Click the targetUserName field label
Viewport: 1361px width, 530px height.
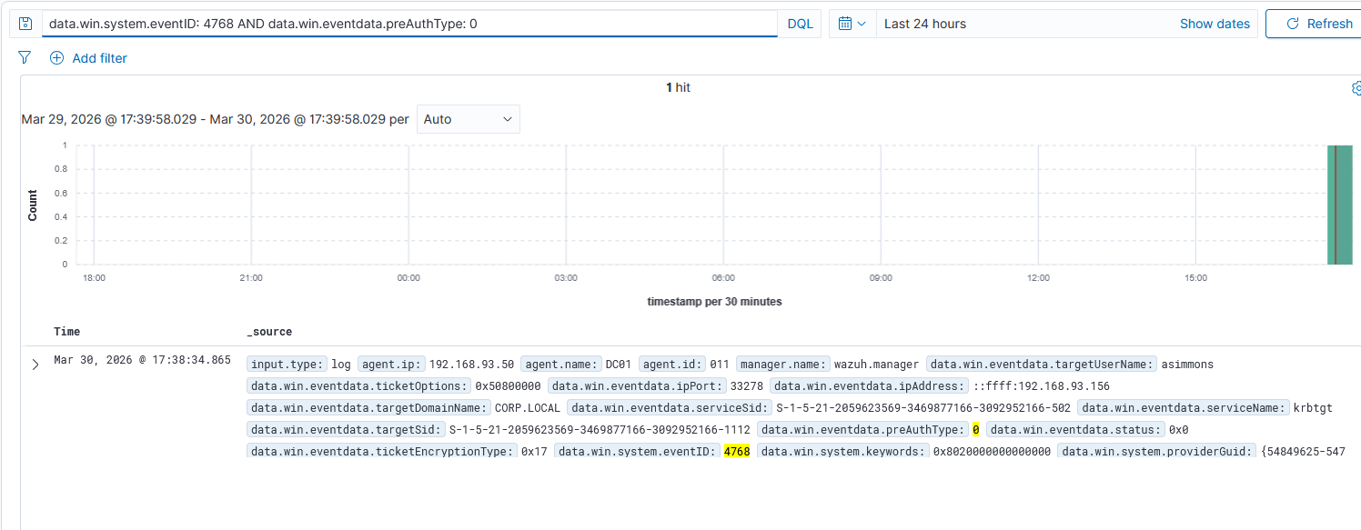(x=1043, y=365)
